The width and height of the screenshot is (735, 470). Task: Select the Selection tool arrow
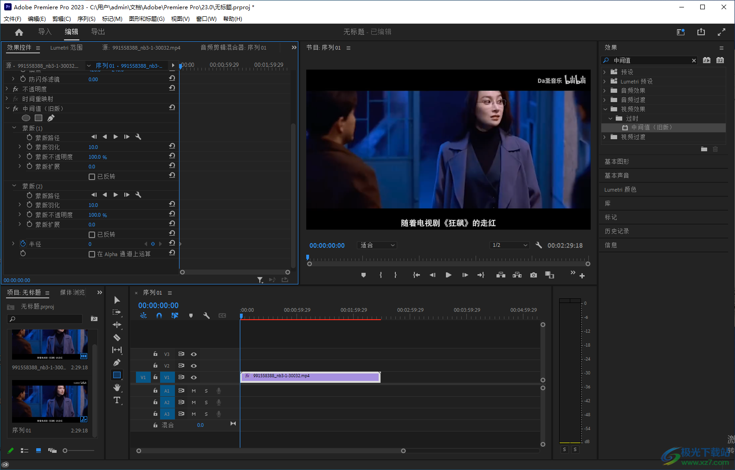point(117,300)
